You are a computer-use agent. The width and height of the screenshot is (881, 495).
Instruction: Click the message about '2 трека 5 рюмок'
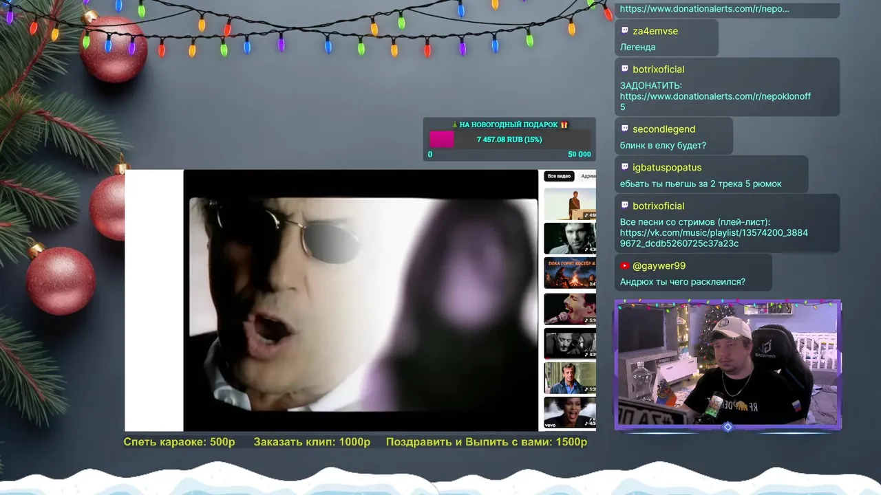(x=701, y=184)
